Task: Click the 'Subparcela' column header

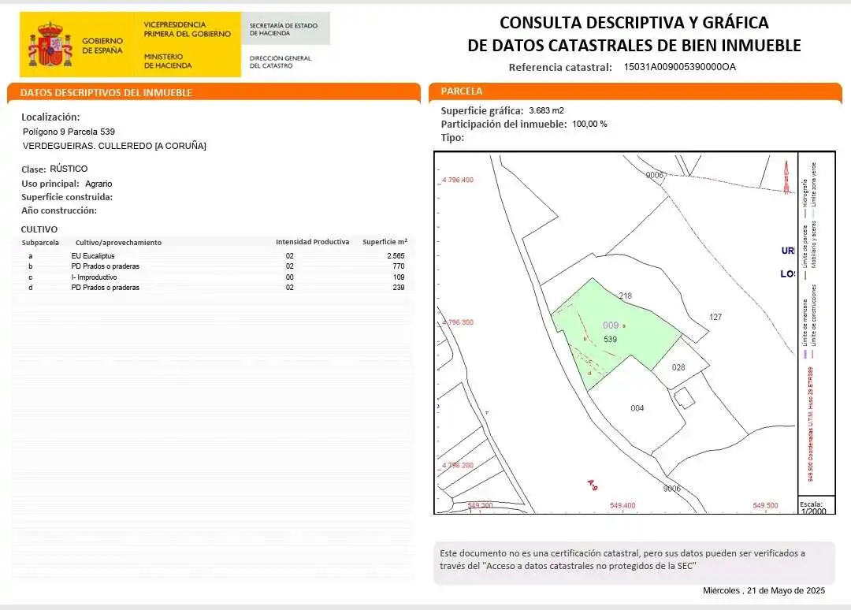Action: pos(40,243)
